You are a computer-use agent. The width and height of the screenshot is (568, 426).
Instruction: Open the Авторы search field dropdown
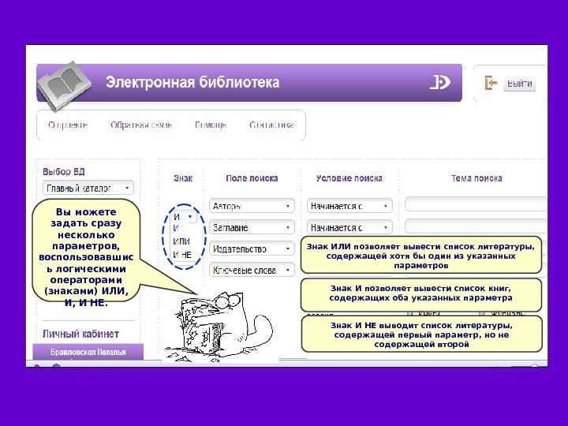[x=252, y=206]
